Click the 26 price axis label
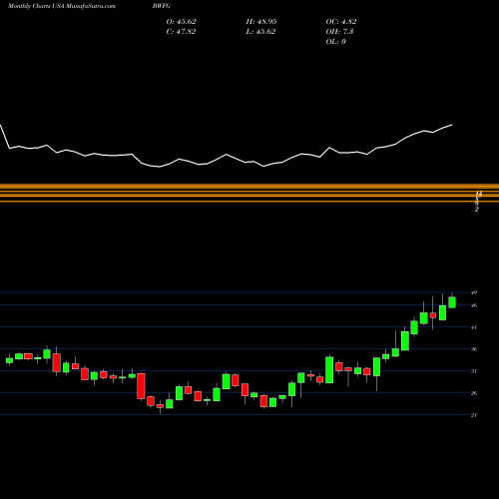The height and width of the screenshot is (499, 499). (x=474, y=393)
